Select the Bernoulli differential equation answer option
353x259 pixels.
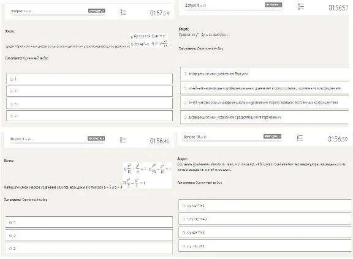point(265,73)
